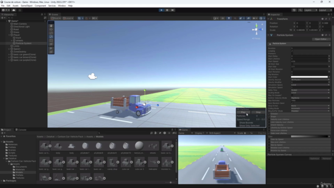
Task: Enable Size over Lifetime module
Action: [269, 142]
